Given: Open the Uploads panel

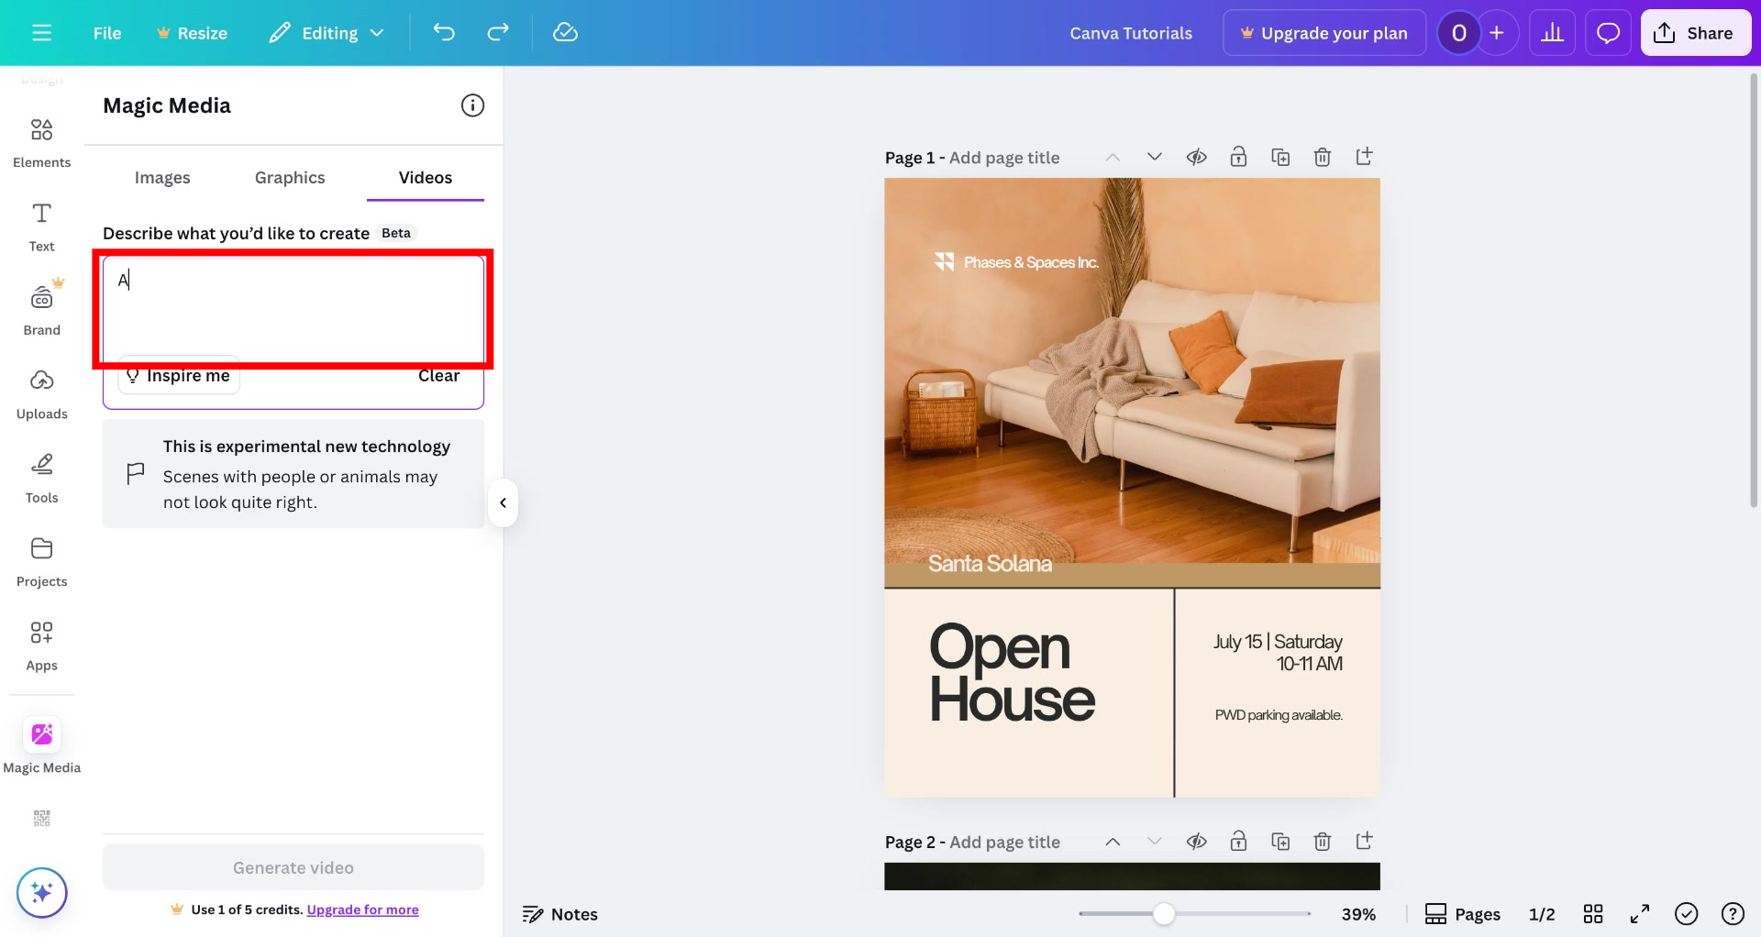Looking at the screenshot, I should coord(41,394).
